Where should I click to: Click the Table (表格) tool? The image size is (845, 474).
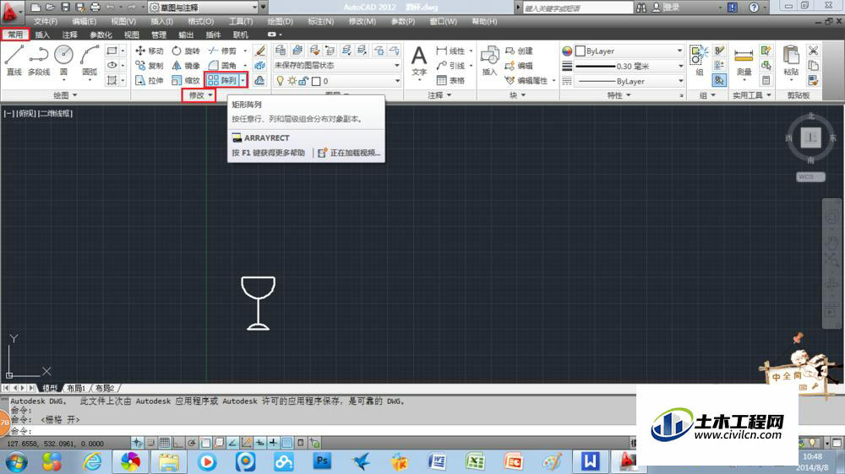450,81
